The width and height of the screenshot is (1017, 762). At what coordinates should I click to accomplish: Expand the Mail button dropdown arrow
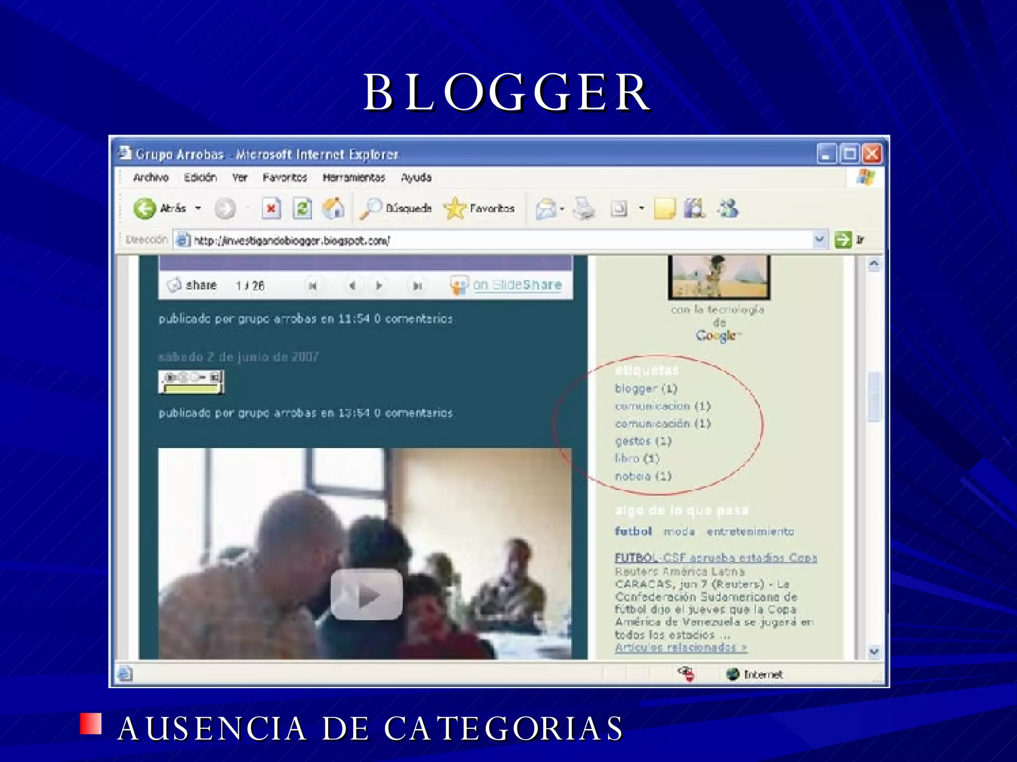[x=562, y=209]
